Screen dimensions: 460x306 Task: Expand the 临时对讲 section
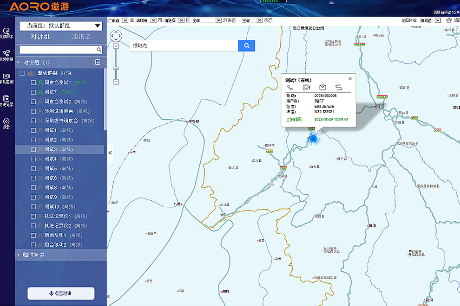(x=61, y=255)
